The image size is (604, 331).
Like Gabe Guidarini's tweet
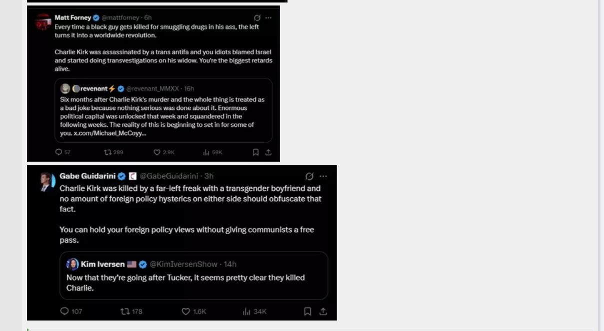pyautogui.click(x=185, y=311)
